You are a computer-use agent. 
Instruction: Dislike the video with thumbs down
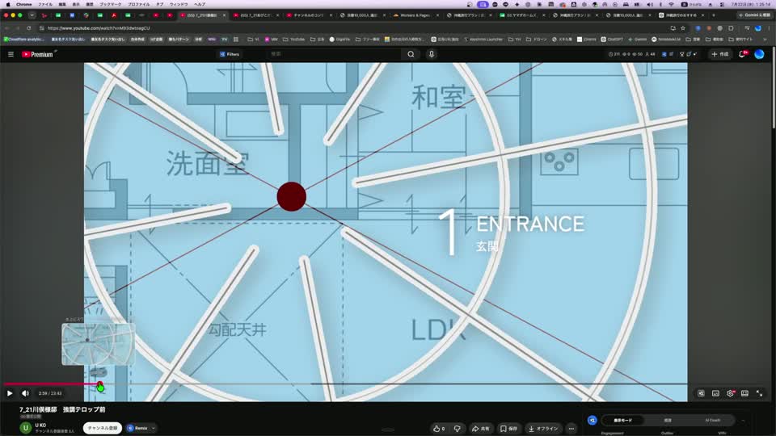[458, 429]
